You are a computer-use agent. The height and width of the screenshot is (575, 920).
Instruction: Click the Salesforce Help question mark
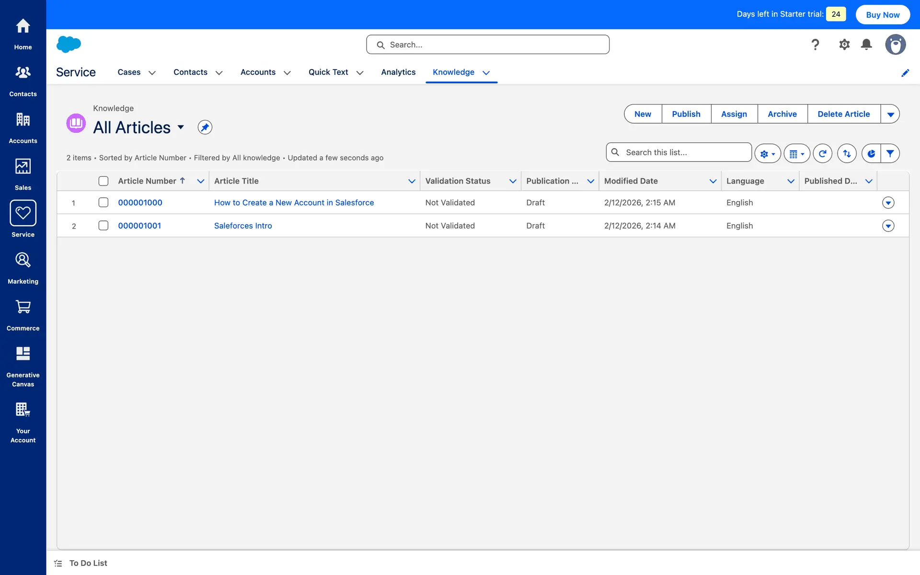815,45
